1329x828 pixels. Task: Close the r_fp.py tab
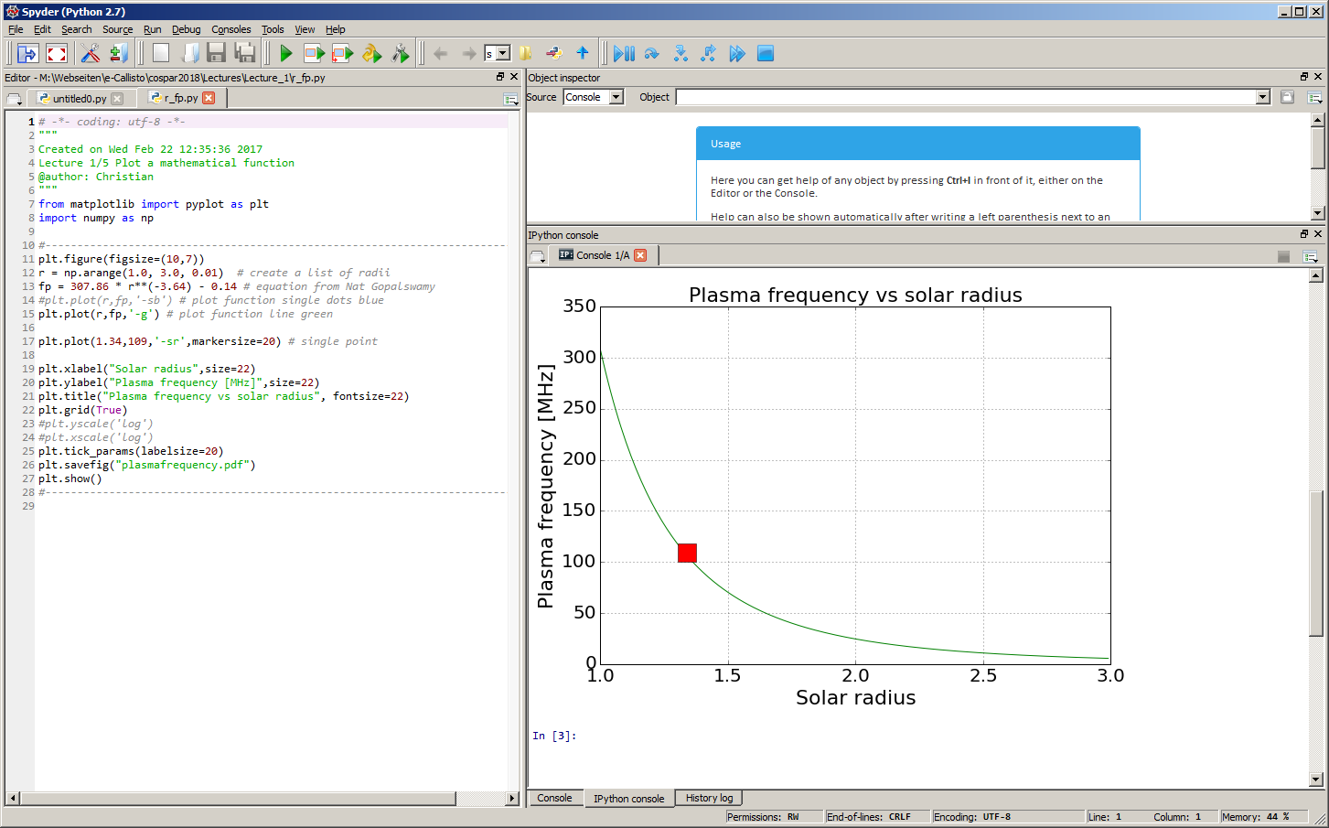(209, 98)
